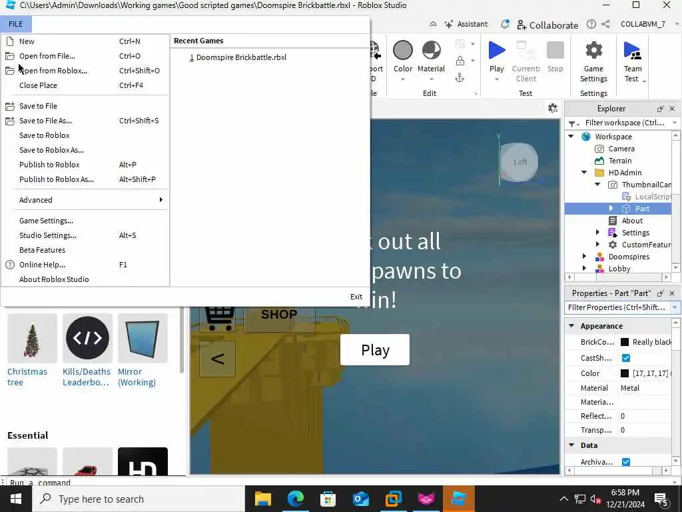Collapse the Appearance properties section
Screen dimensions: 682x512
point(571,325)
